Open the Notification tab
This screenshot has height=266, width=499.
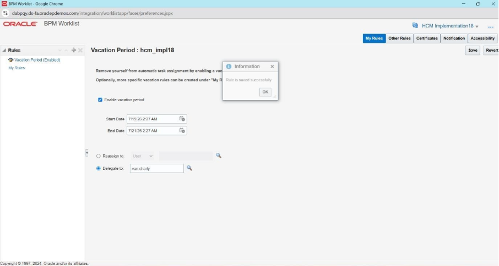click(454, 38)
